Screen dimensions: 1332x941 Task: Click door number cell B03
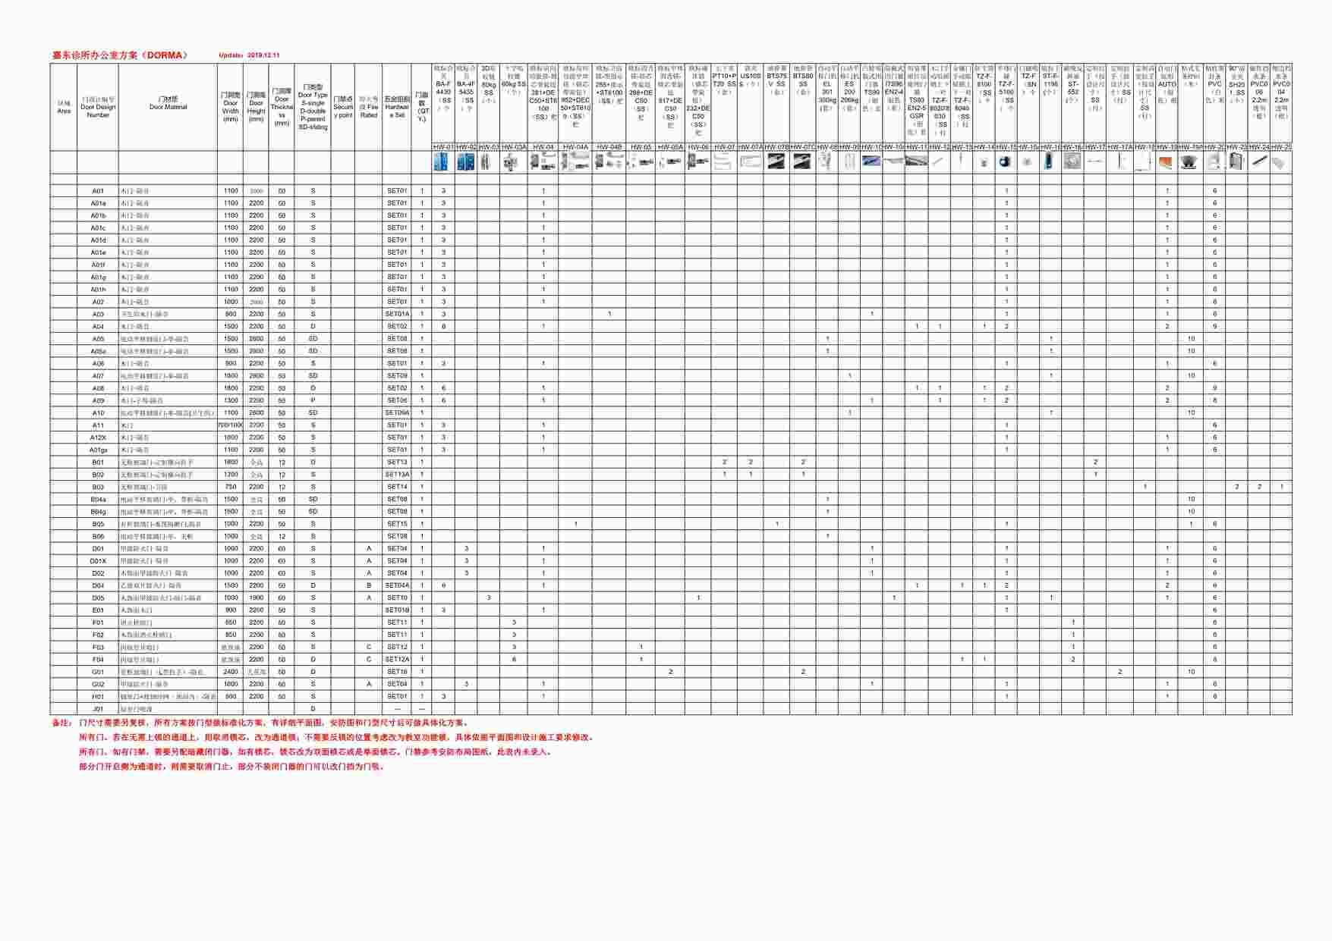(x=98, y=487)
